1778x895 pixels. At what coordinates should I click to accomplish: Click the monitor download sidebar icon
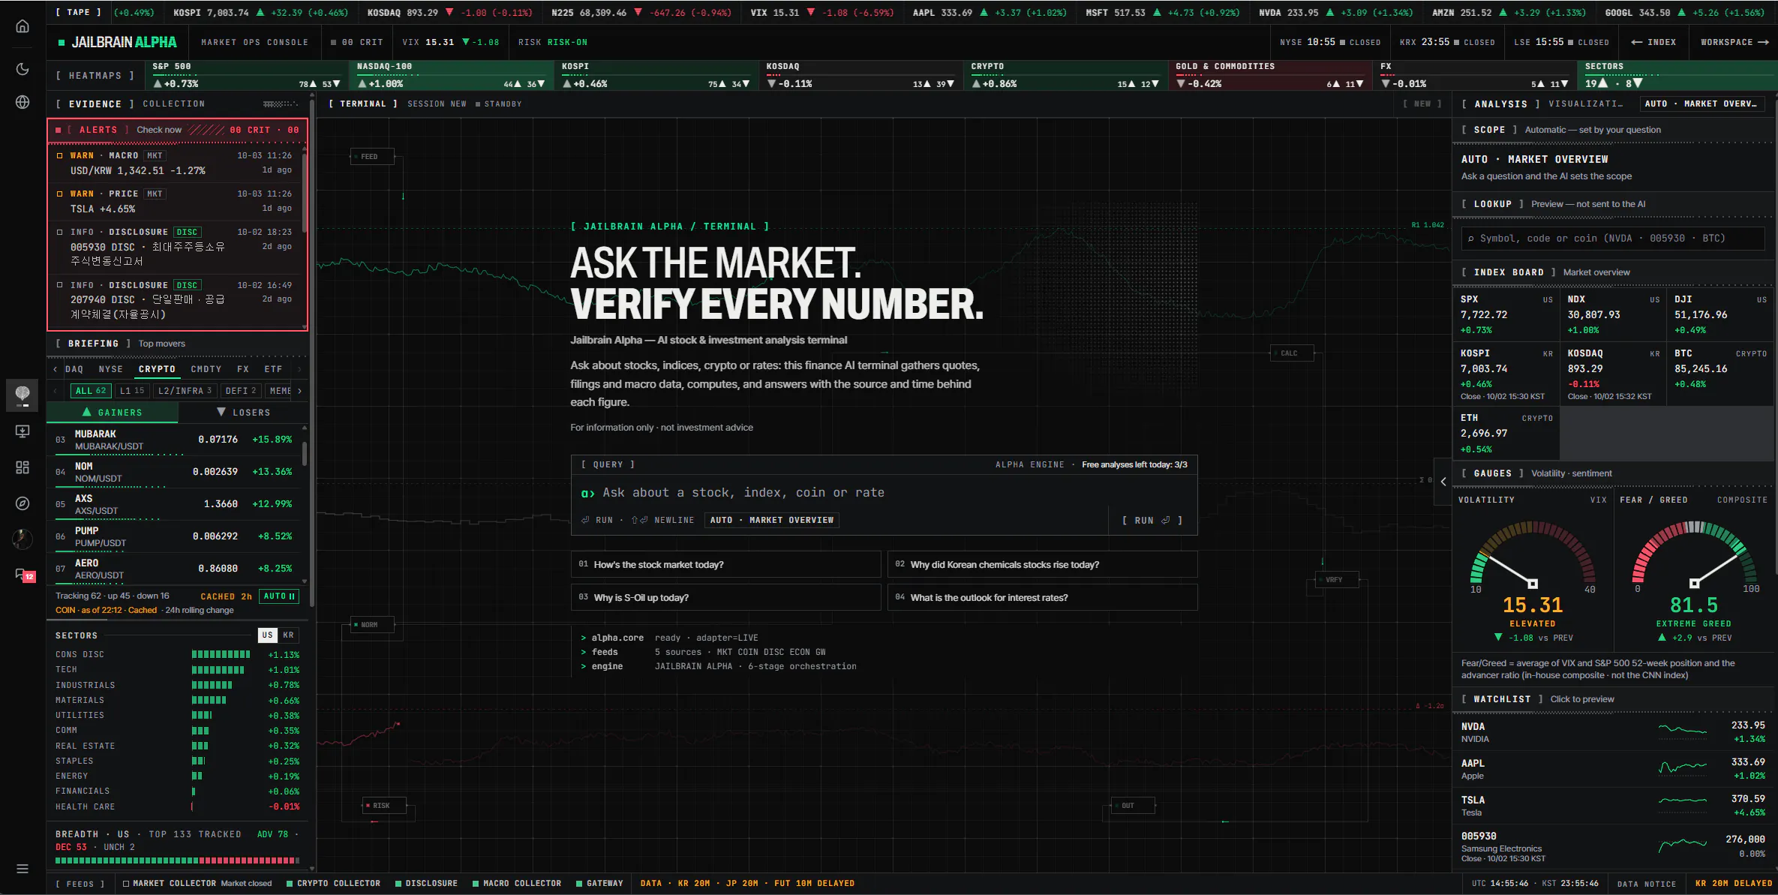(x=23, y=431)
